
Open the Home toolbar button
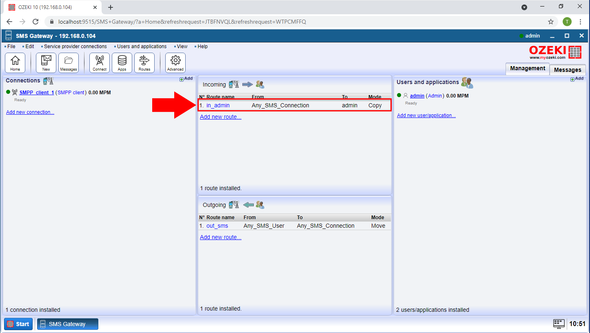[x=15, y=63]
